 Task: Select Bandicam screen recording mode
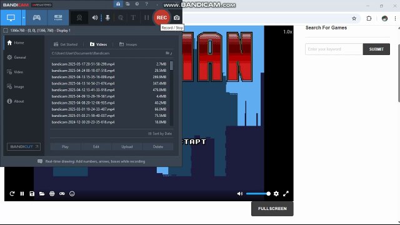point(11,17)
